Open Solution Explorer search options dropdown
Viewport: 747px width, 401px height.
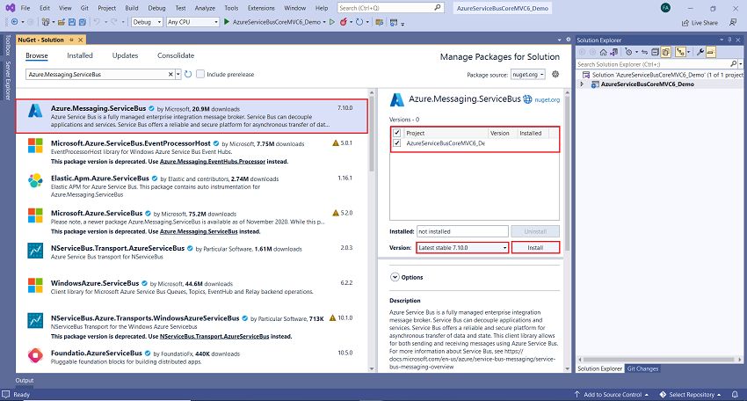(x=740, y=64)
